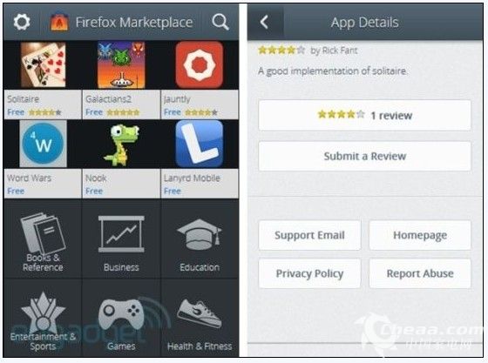
Task: Select the Lanyrd Mobile app icon
Action: pos(200,144)
